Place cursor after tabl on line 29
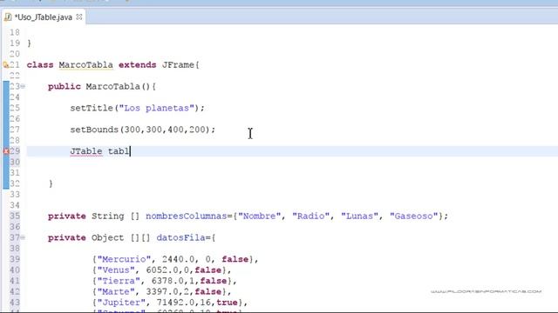 130,151
